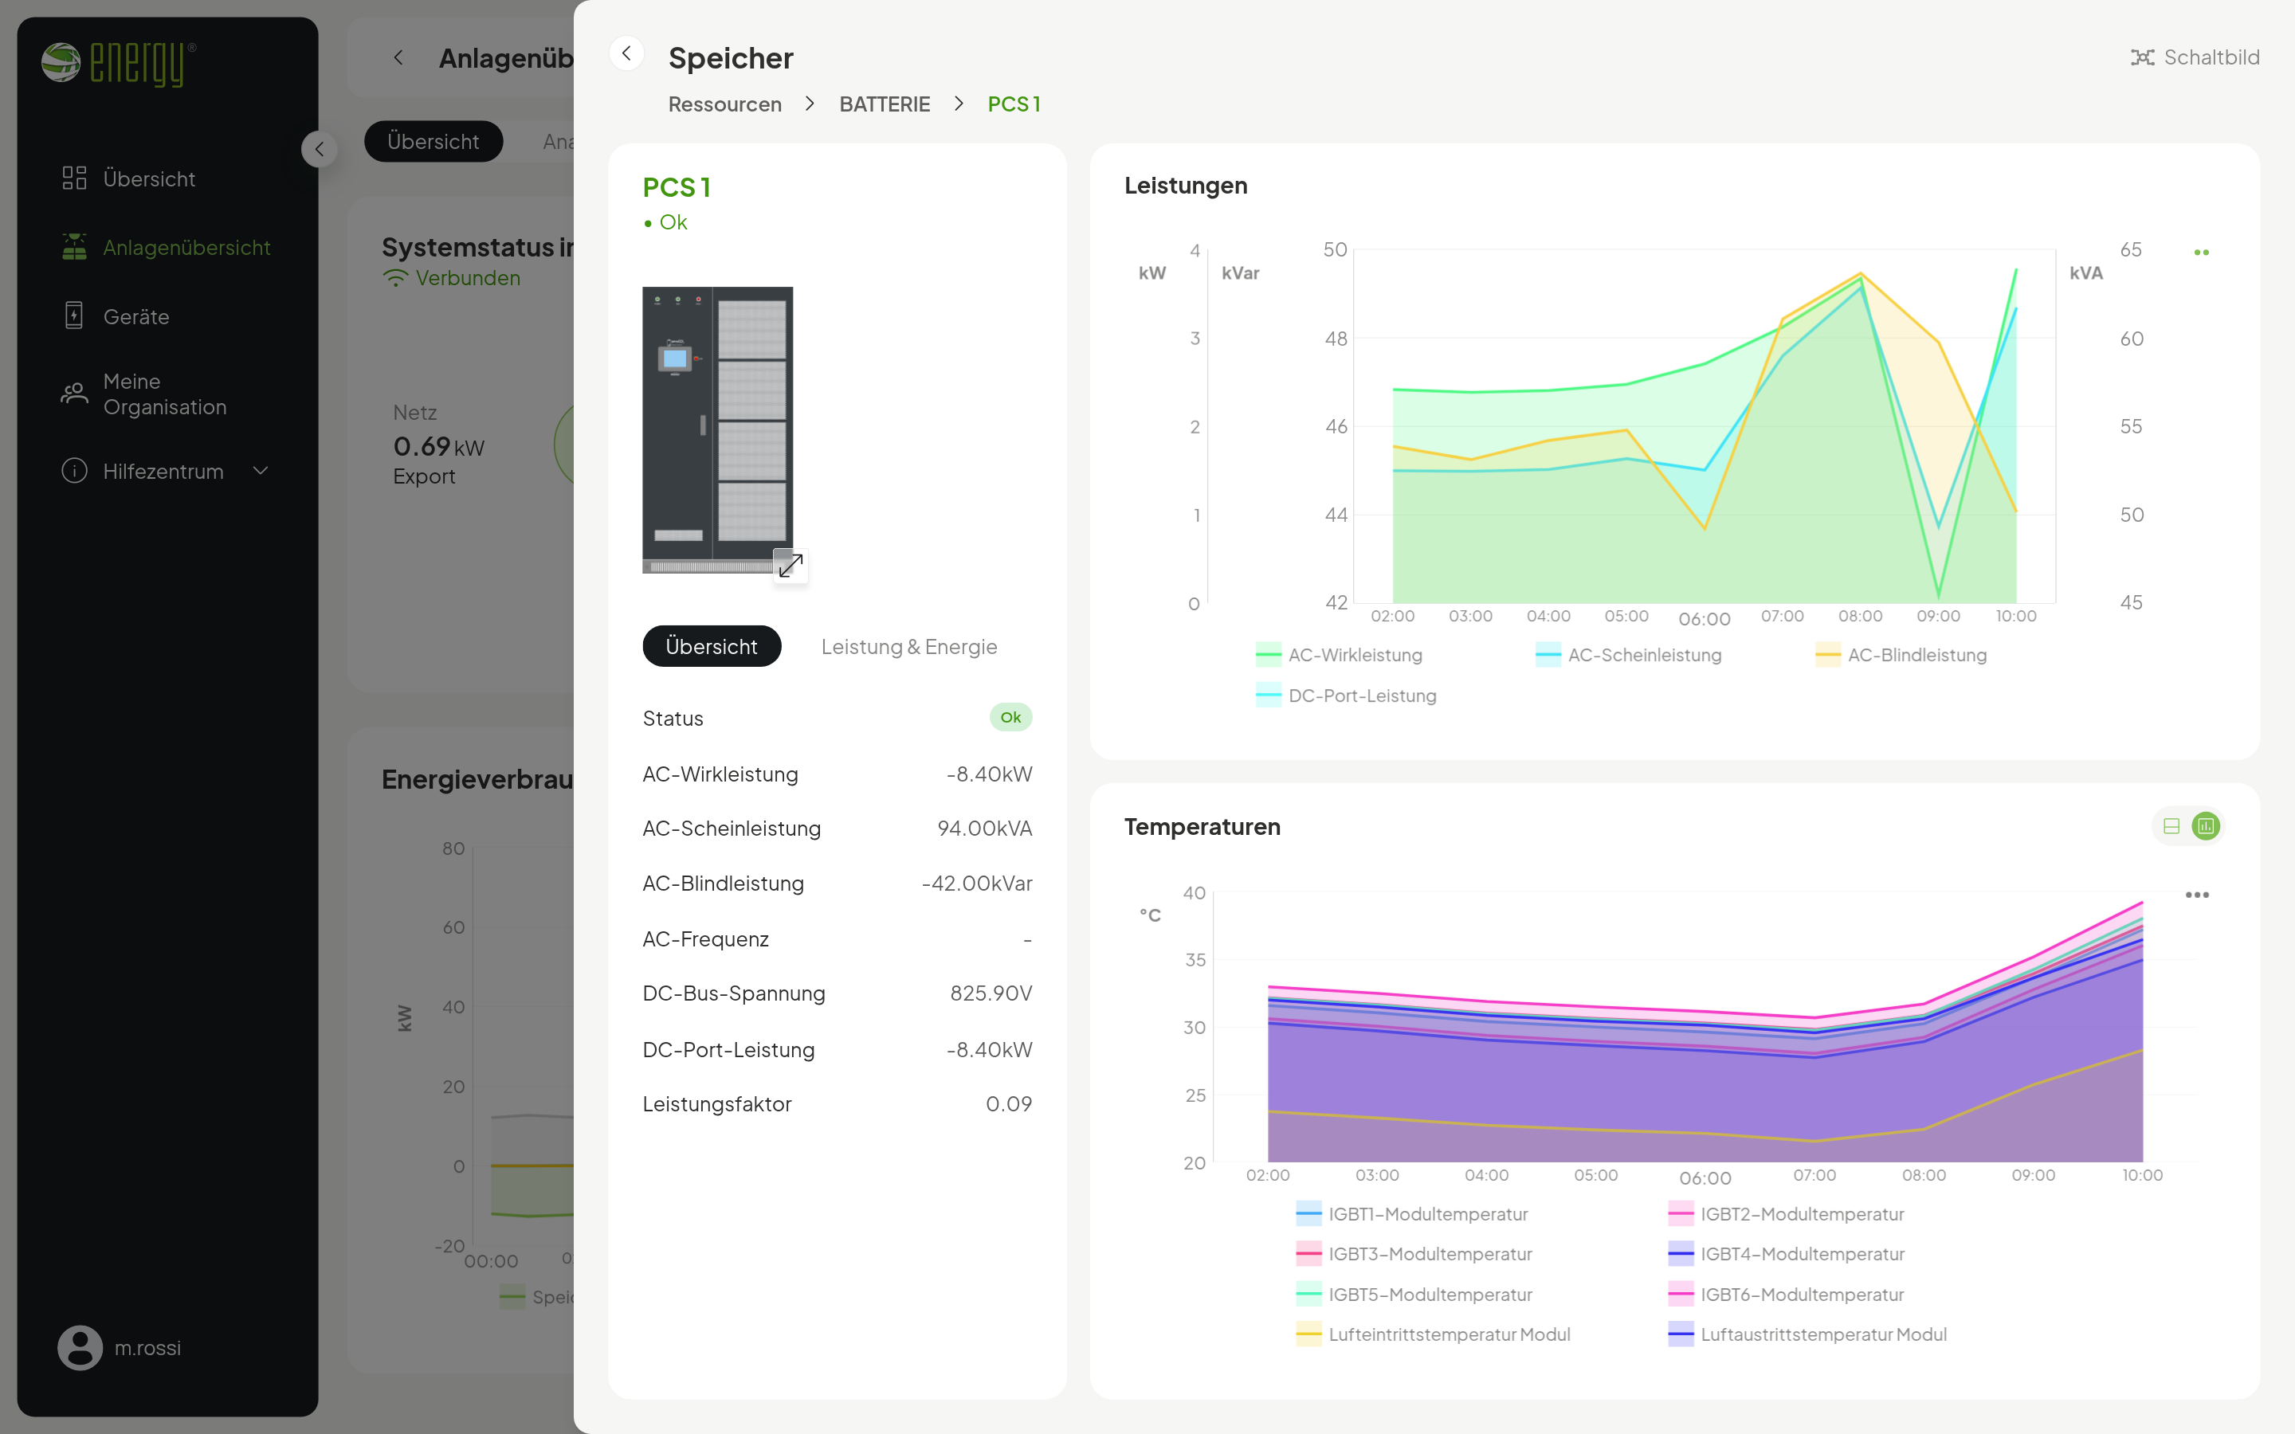This screenshot has width=2295, height=1434.
Task: Switch to PCS Übersicht tab
Action: click(x=712, y=646)
